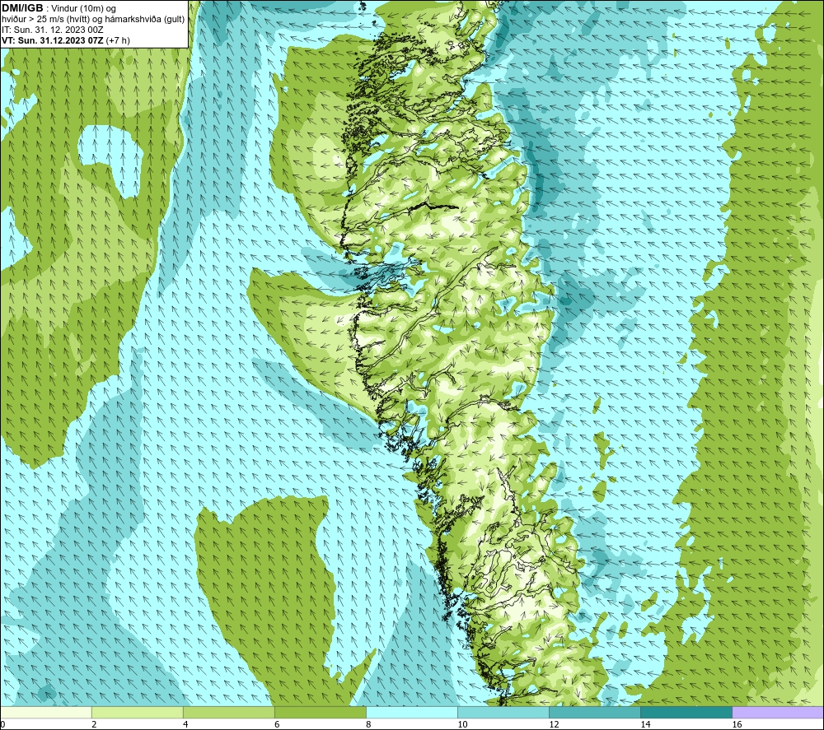
Task: Click the scale value "16"
Action: (x=736, y=724)
